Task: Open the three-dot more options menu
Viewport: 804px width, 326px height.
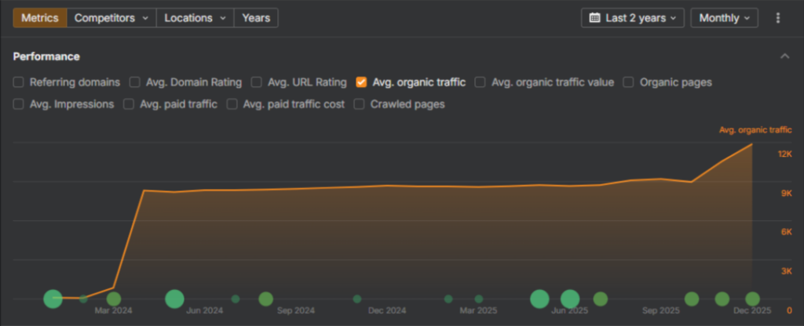Action: pos(778,17)
